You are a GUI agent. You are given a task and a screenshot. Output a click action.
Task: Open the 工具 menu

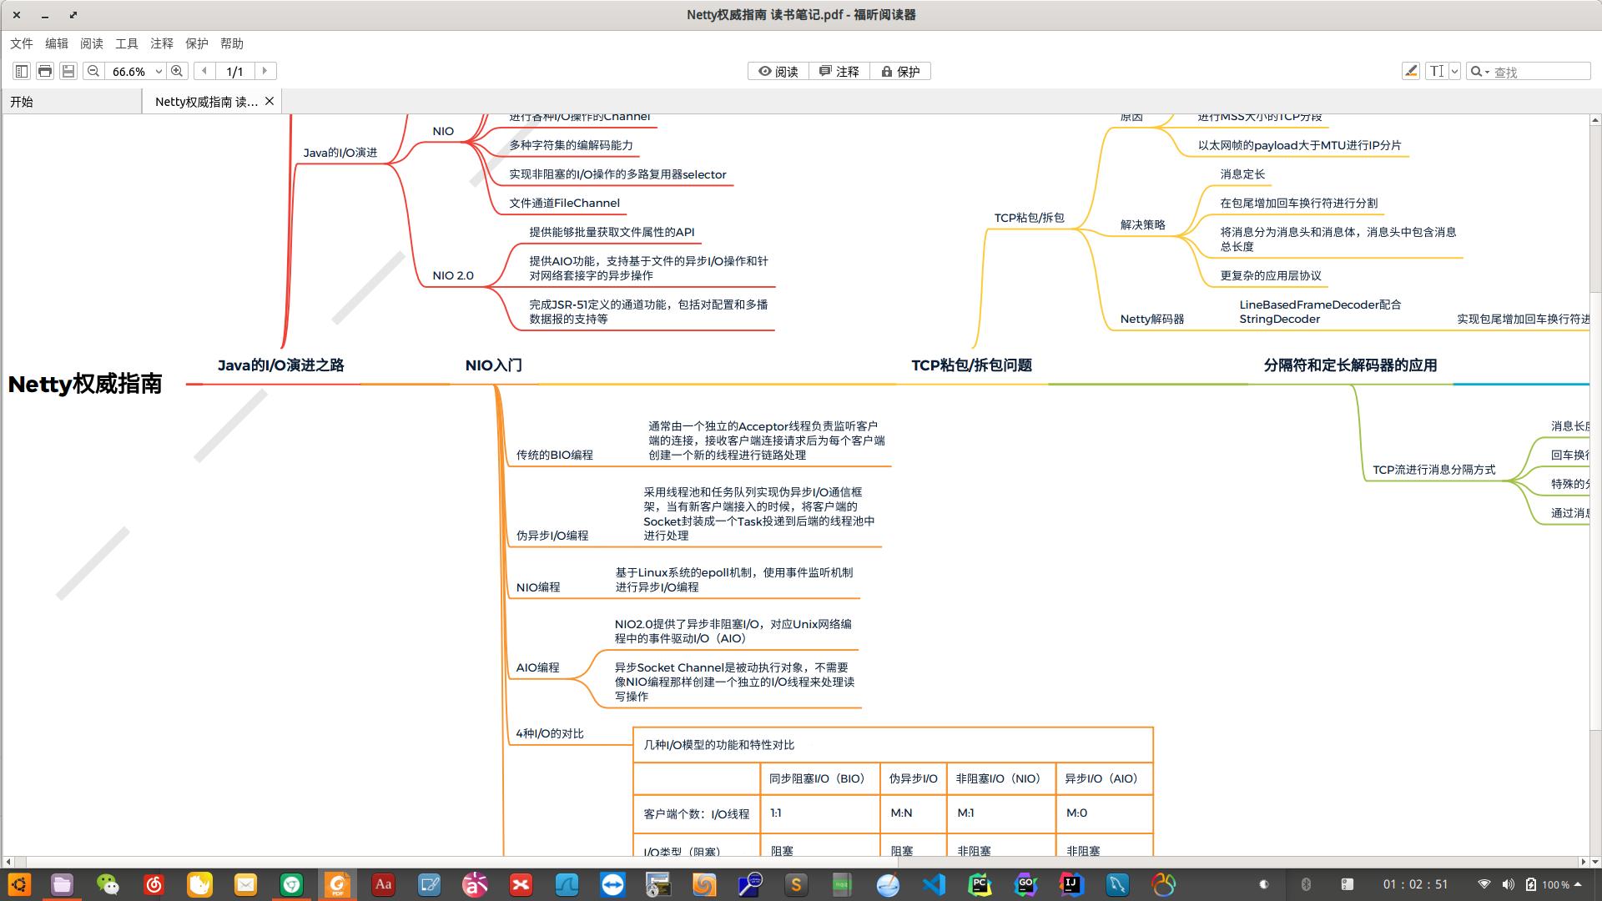(127, 43)
